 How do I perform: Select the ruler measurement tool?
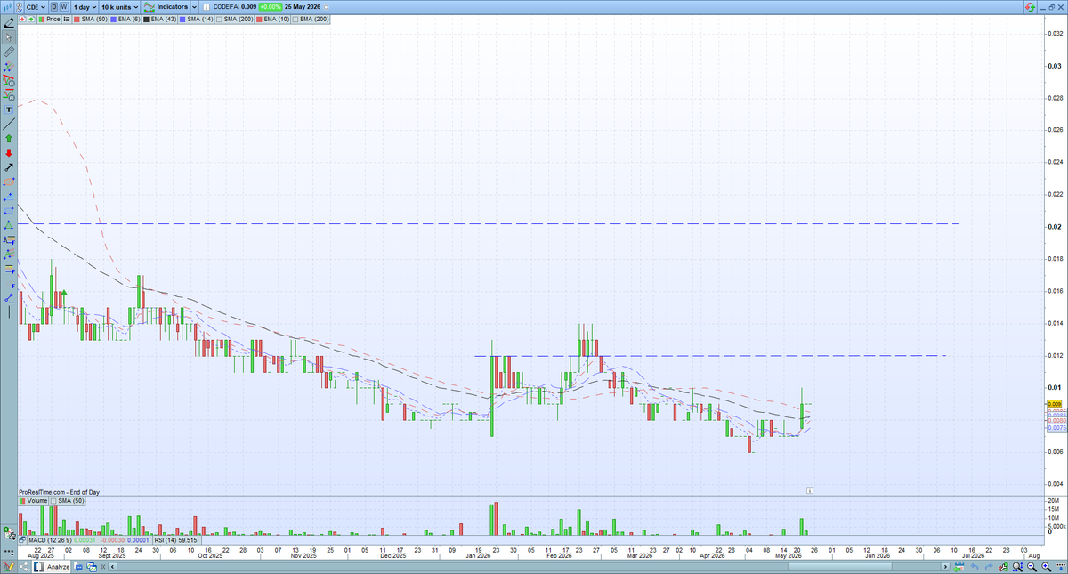9,53
